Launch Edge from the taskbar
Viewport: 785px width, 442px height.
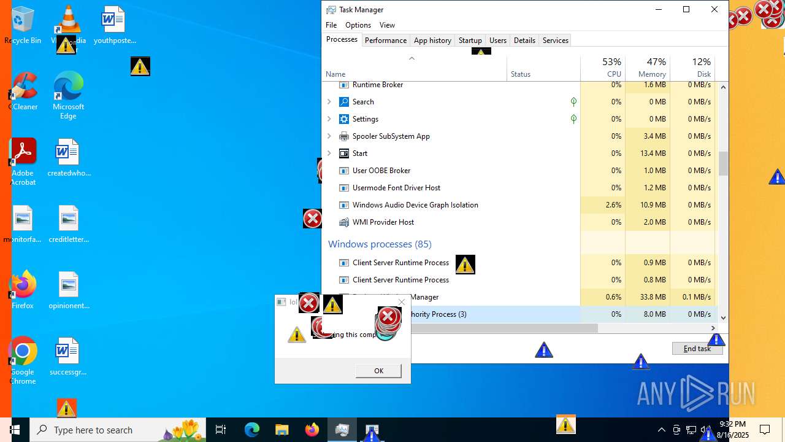coord(252,430)
